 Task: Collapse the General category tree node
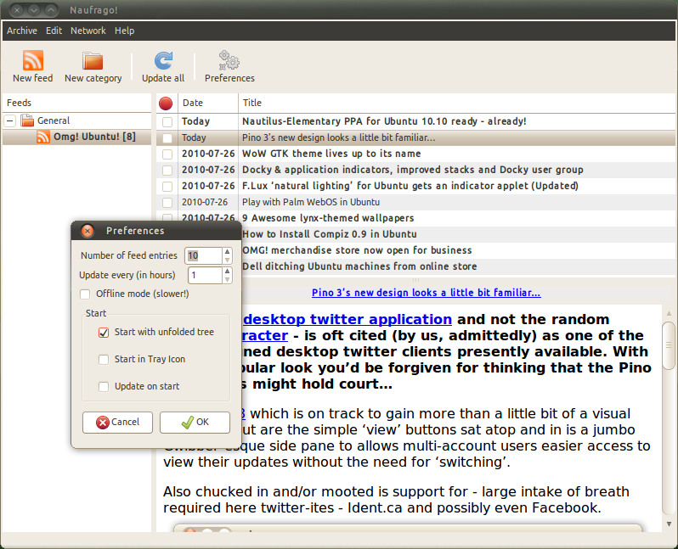tap(10, 121)
